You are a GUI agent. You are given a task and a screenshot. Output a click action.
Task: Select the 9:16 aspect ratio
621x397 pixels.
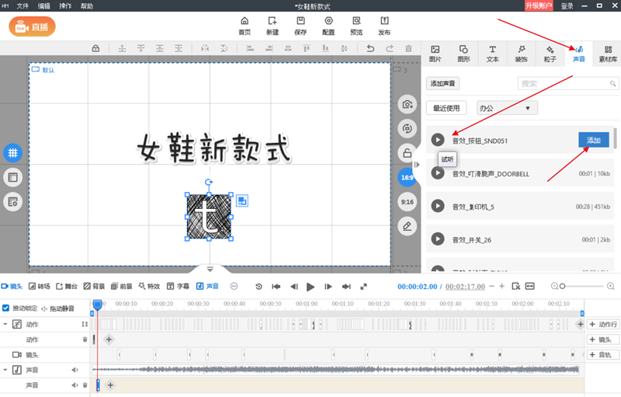coord(407,202)
